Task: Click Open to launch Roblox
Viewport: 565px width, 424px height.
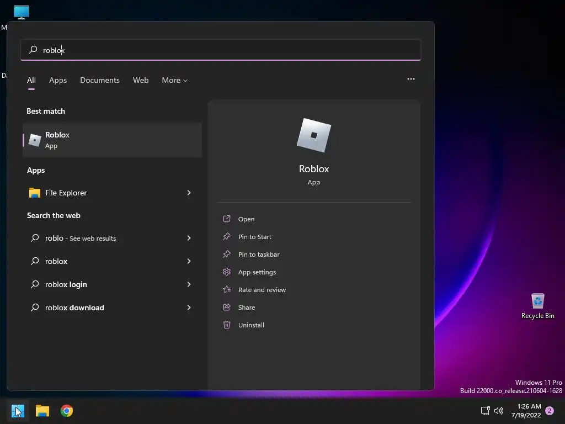Action: 247,219
